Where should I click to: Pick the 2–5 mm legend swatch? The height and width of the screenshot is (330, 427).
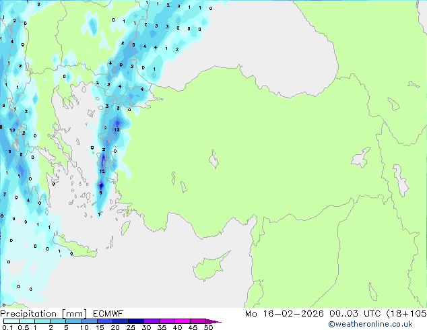[x=58, y=321]
